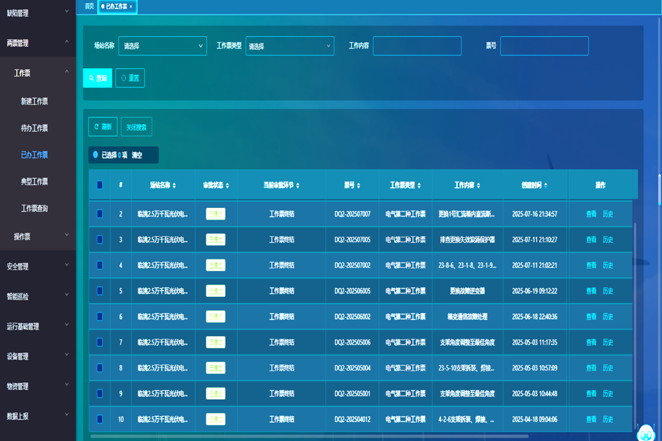Open the 场站名称 dropdown
This screenshot has height=441, width=662.
point(162,46)
